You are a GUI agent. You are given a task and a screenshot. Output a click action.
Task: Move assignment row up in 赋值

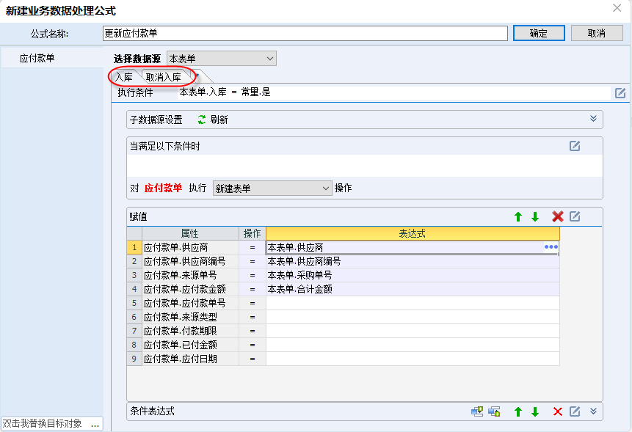pos(518,217)
